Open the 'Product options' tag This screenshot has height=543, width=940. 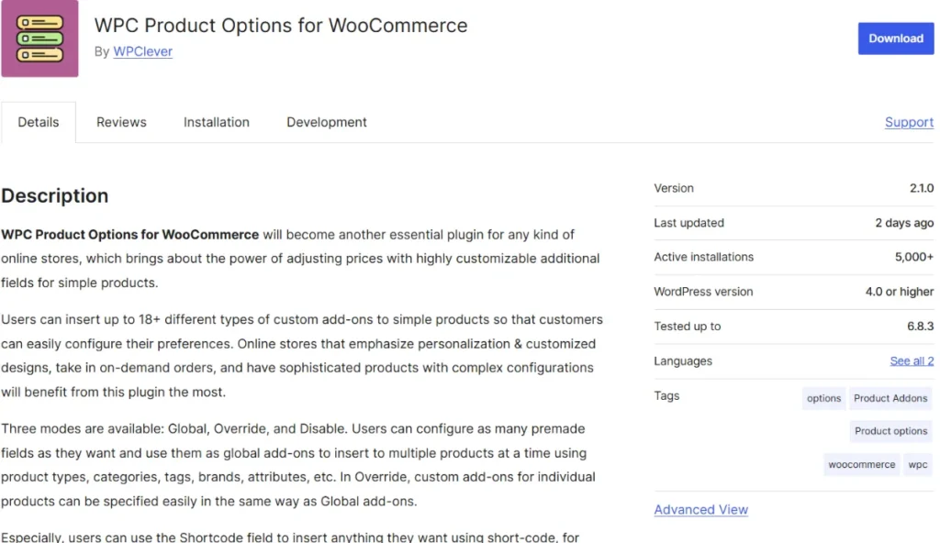coord(890,430)
